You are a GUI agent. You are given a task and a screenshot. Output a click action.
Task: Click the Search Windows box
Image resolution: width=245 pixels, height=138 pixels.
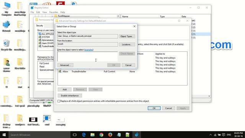[x=39, y=135]
